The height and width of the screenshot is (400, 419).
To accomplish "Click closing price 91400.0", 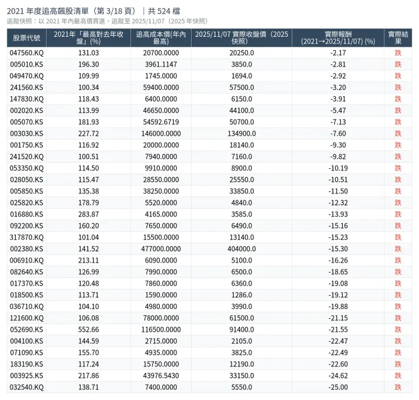I will pyautogui.click(x=242, y=329).
